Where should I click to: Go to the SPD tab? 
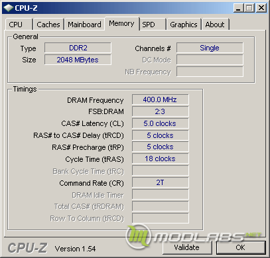[153, 25]
